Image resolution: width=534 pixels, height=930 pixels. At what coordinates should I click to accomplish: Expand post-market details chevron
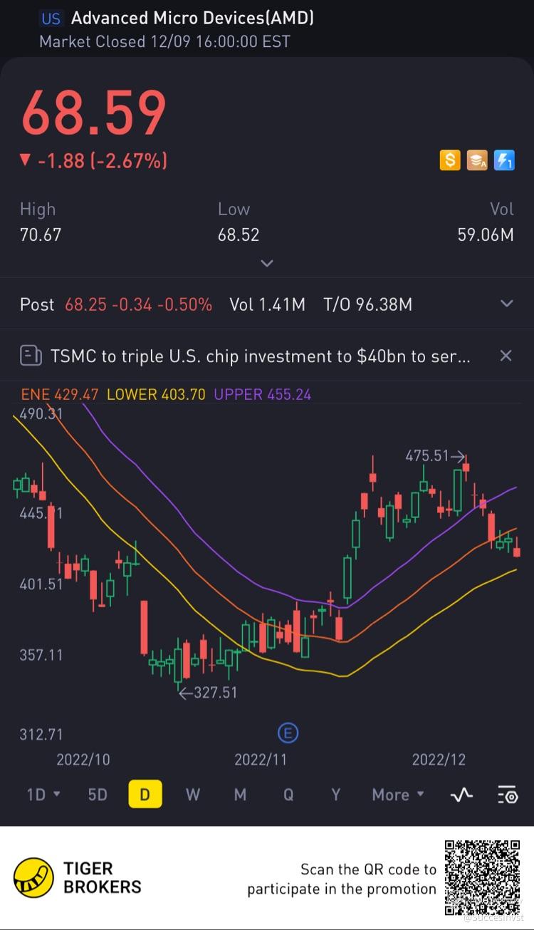click(x=506, y=304)
